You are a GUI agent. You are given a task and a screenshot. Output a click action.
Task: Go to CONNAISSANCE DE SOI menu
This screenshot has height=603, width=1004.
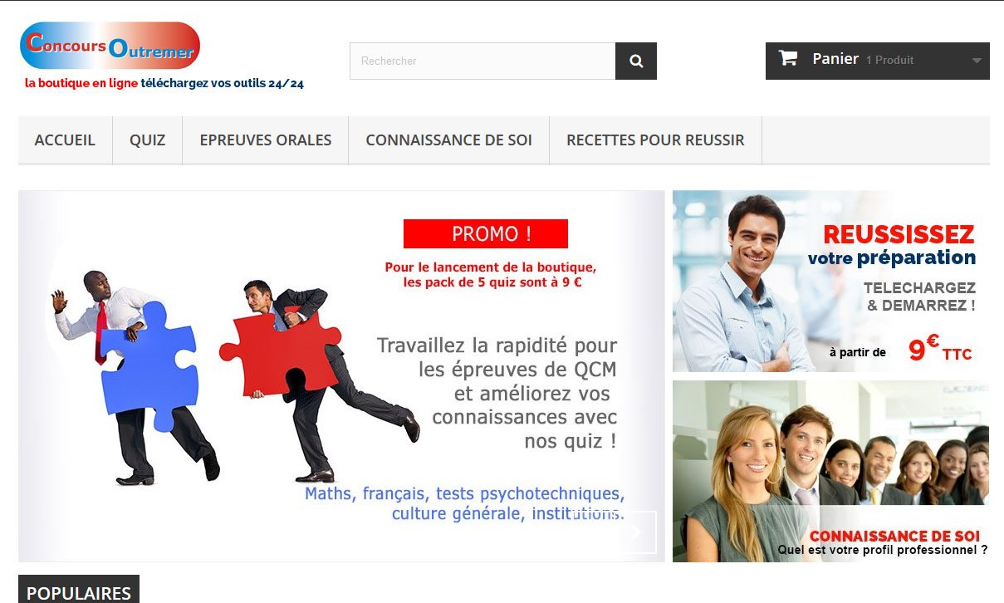coord(449,140)
